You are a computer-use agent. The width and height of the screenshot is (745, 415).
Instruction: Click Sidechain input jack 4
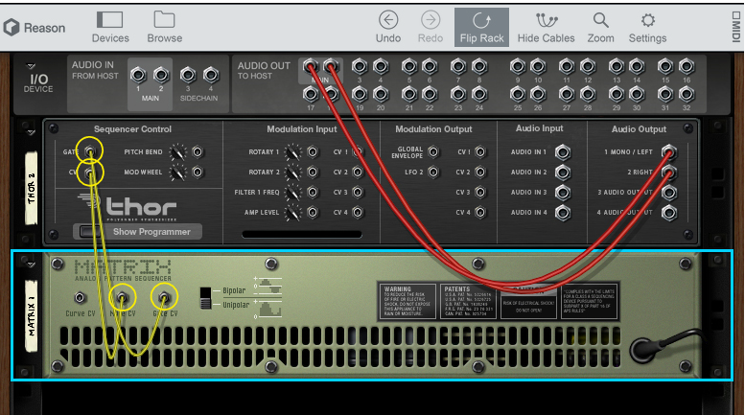pyautogui.click(x=211, y=75)
